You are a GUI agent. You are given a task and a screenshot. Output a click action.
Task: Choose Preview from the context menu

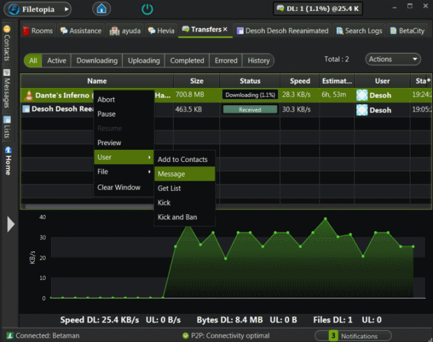click(124, 143)
